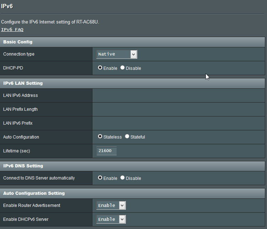This screenshot has height=229, width=267.
Task: Open the IPv6 FAQ link
Action: (x=12, y=30)
